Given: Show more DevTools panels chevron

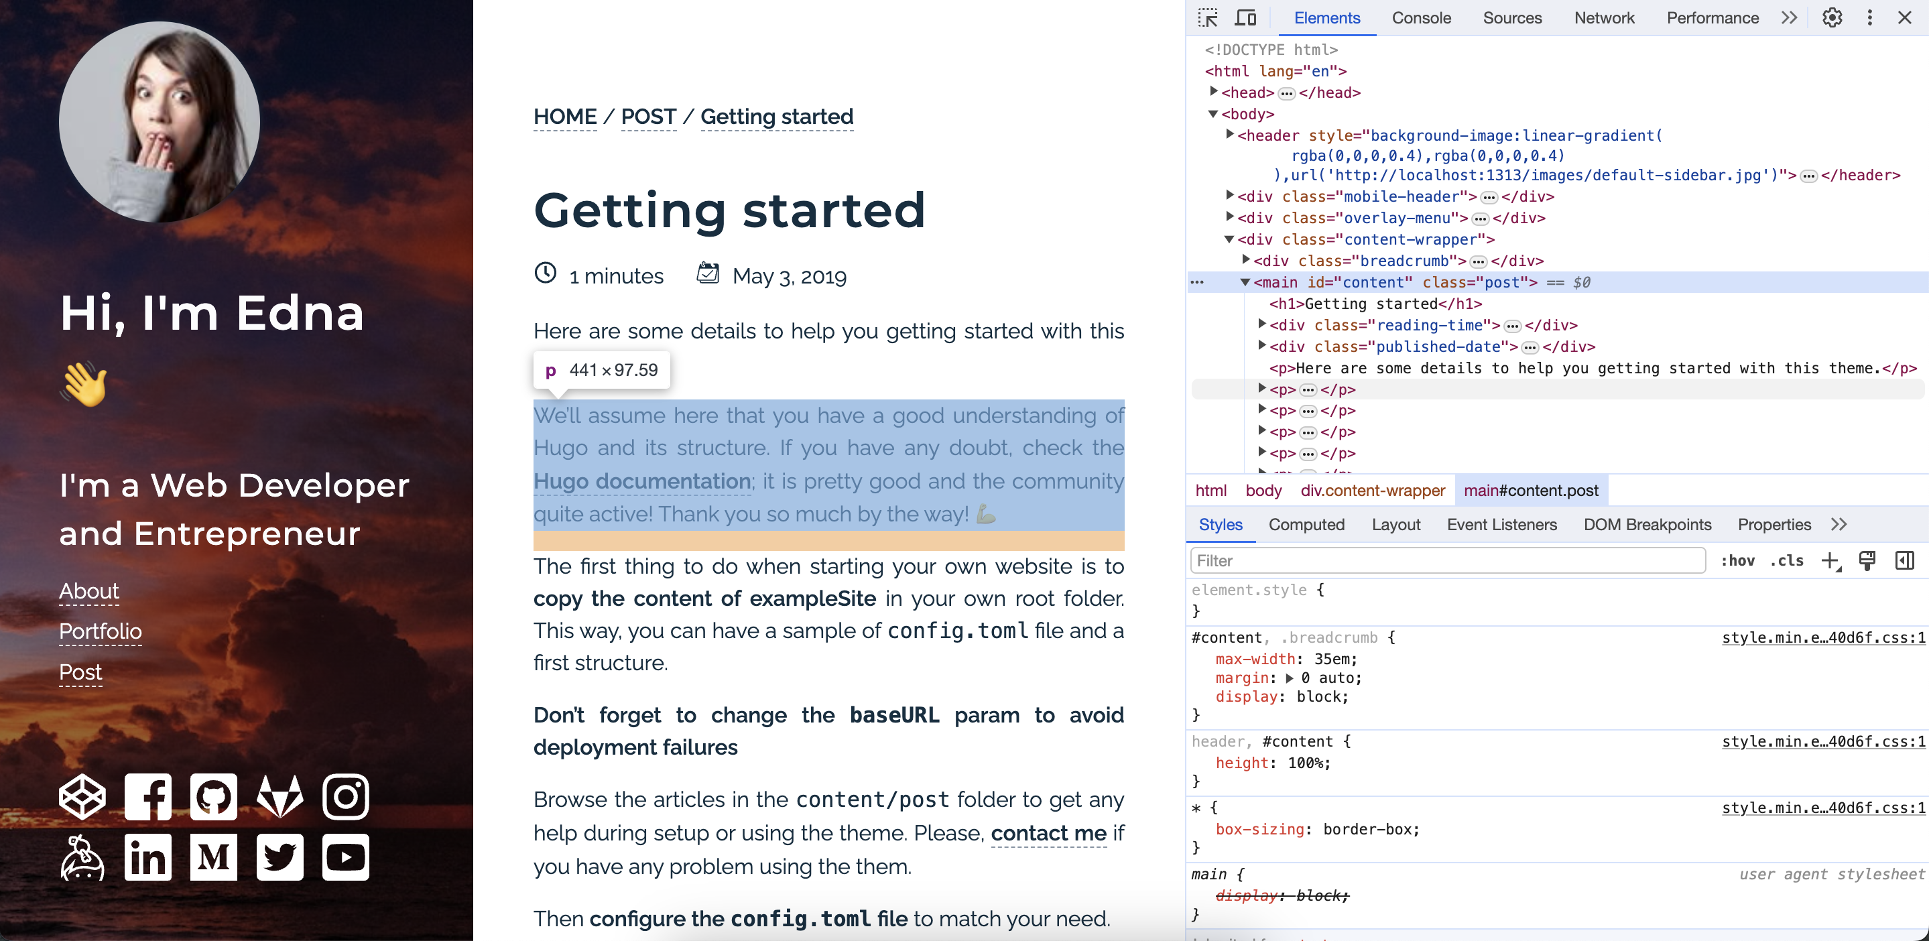Looking at the screenshot, I should click(x=1789, y=18).
